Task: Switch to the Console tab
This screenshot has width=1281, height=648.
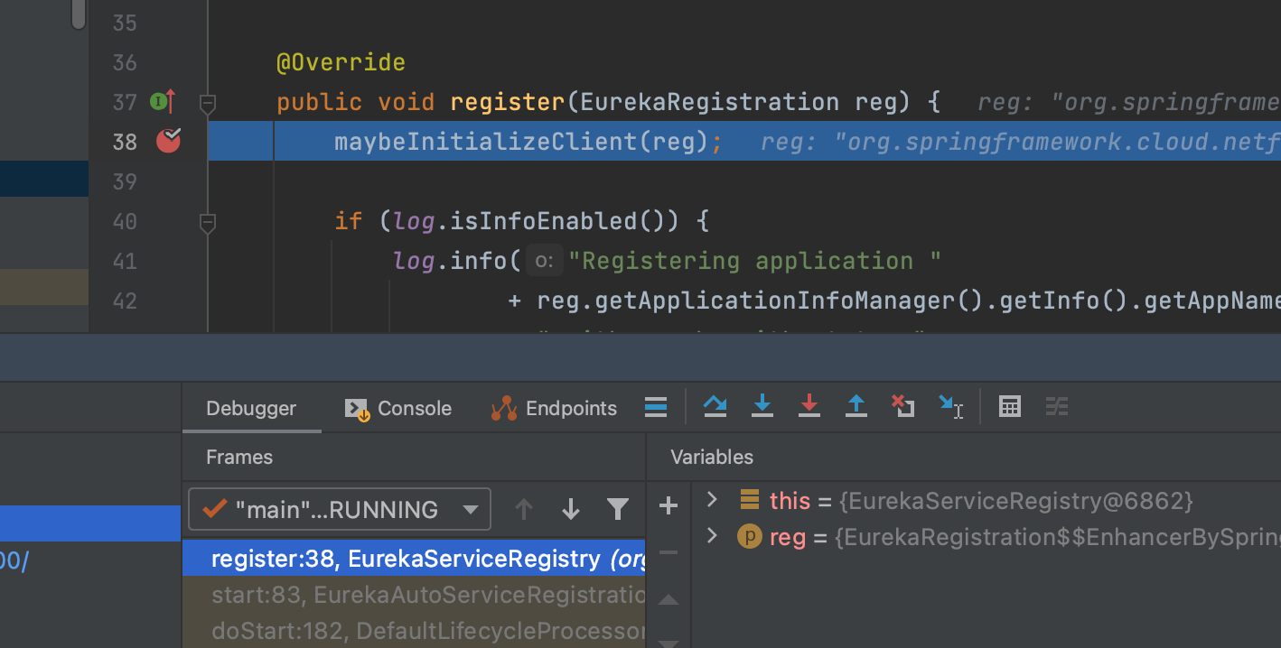Action: 398,408
